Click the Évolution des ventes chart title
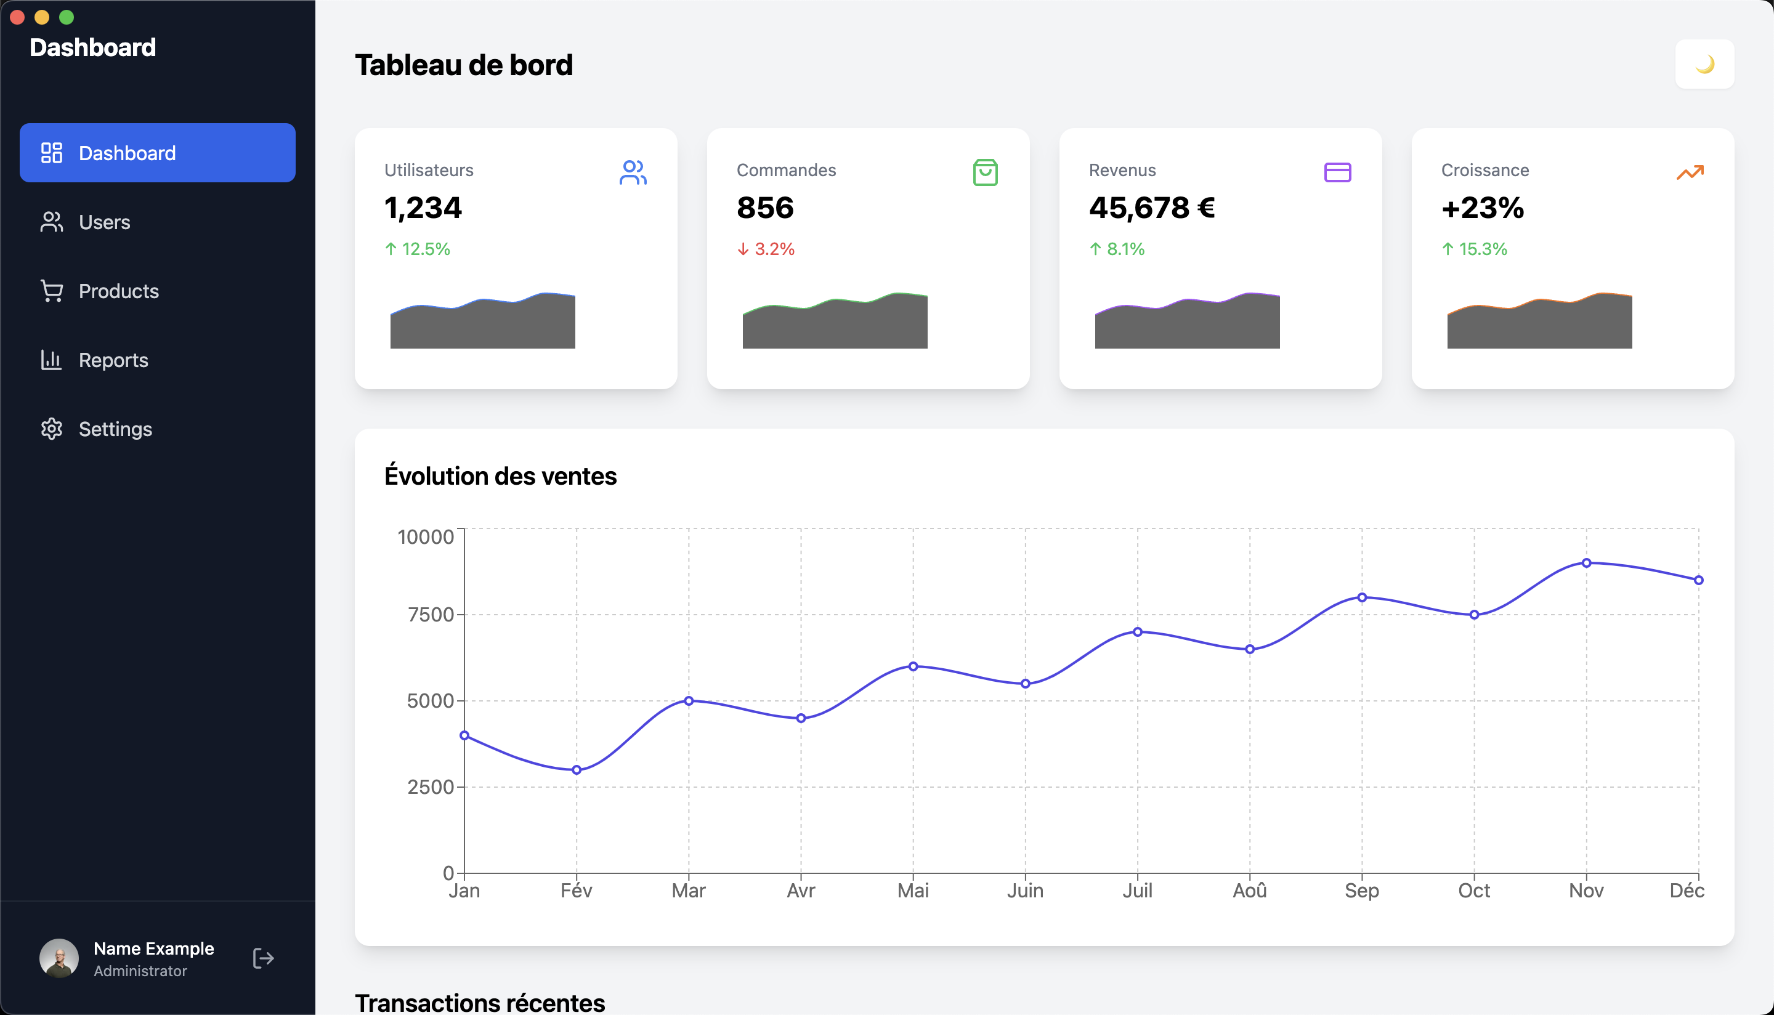 501,476
